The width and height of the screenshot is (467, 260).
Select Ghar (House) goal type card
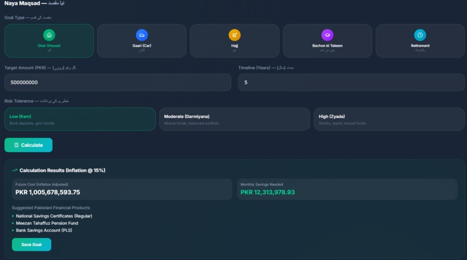[x=49, y=40]
